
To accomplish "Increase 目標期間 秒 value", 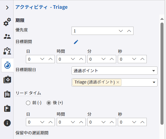I will 142,59.
